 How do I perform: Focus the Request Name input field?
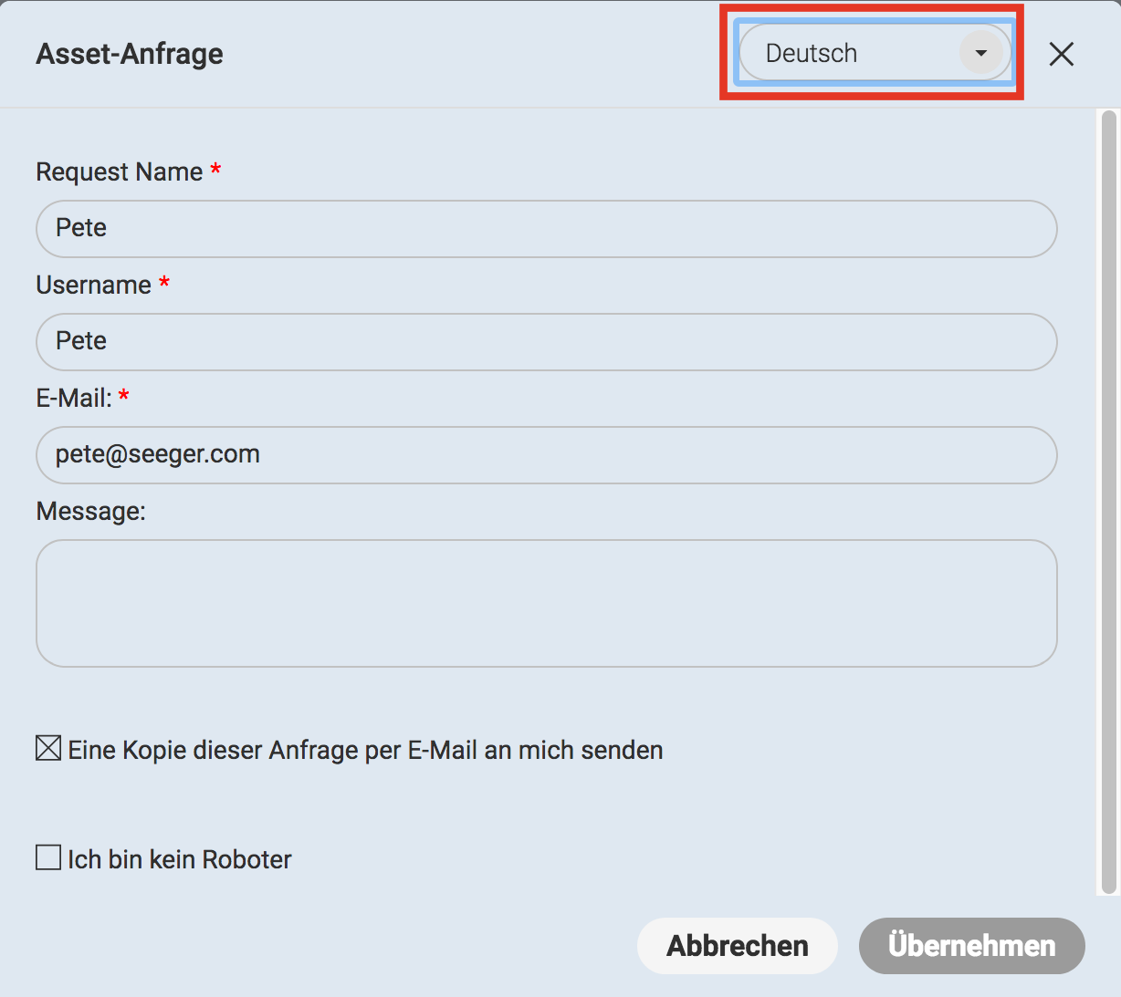click(x=546, y=229)
